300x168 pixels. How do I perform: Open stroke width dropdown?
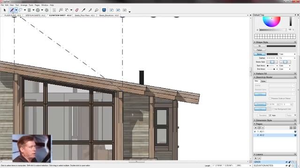(x=295, y=54)
